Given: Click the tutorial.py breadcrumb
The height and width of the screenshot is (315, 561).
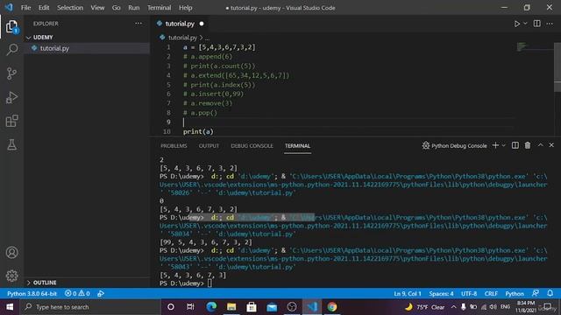Looking at the screenshot, I should pos(182,38).
